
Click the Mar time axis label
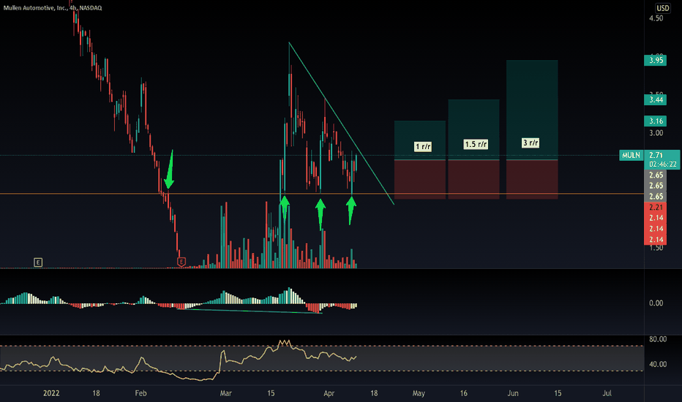pyautogui.click(x=225, y=393)
